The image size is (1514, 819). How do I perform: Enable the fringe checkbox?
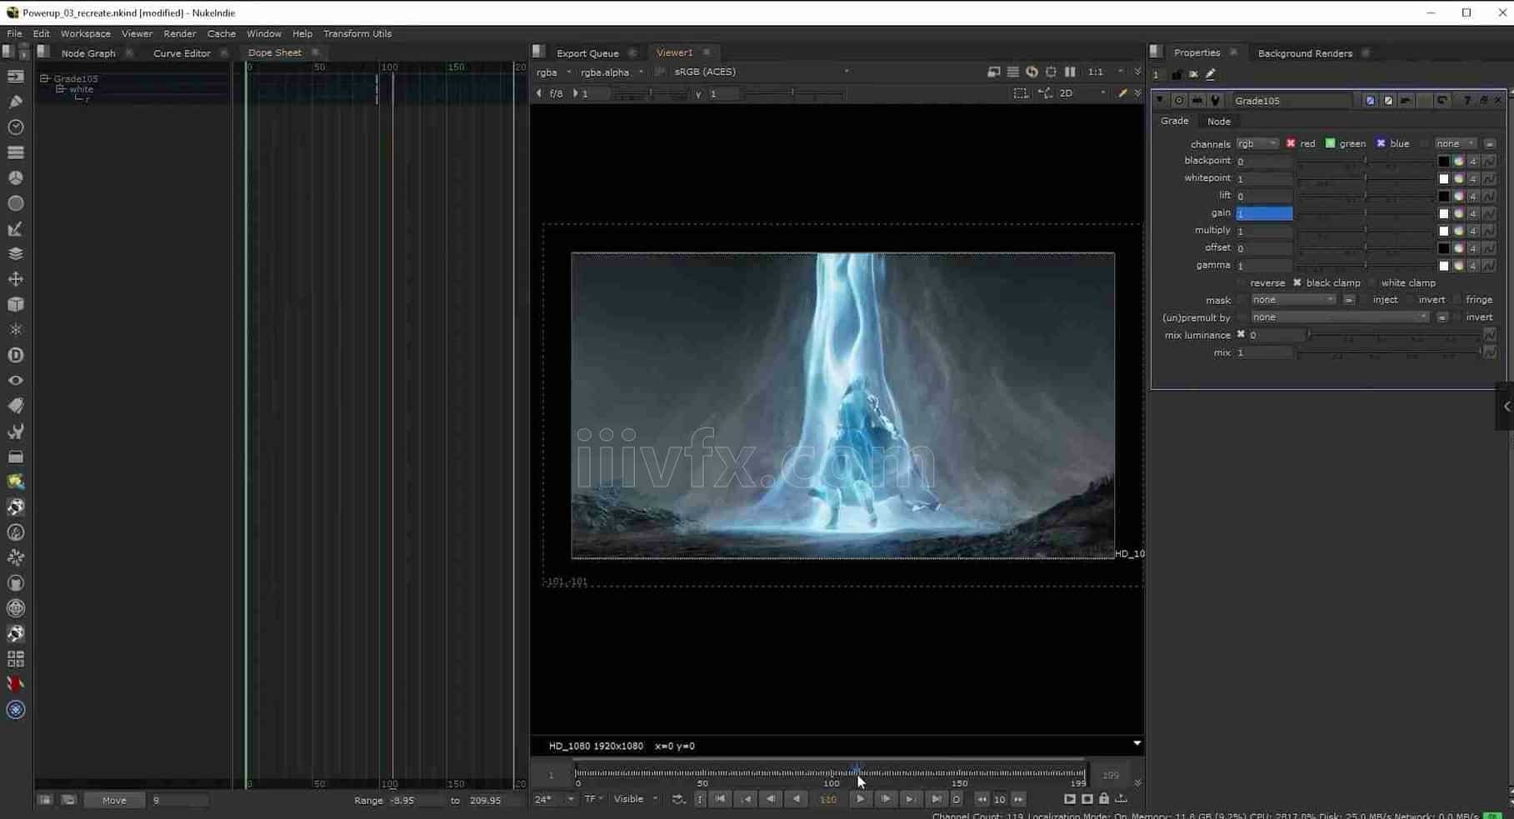(x=1457, y=300)
